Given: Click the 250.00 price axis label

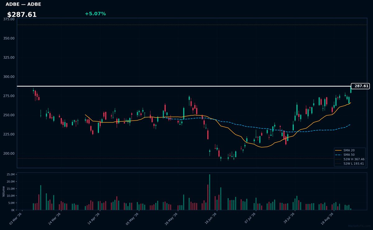Looking at the screenshot, I should click(9, 115).
